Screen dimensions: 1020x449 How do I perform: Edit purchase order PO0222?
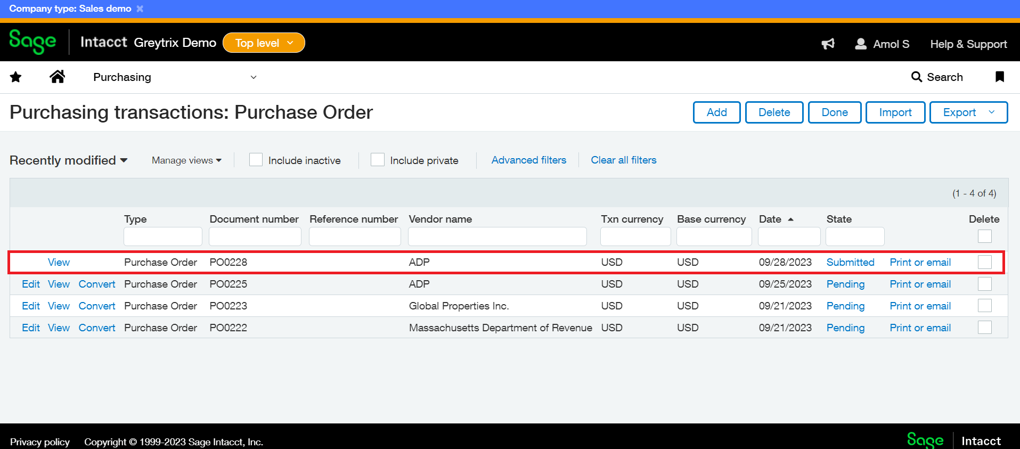tap(31, 328)
